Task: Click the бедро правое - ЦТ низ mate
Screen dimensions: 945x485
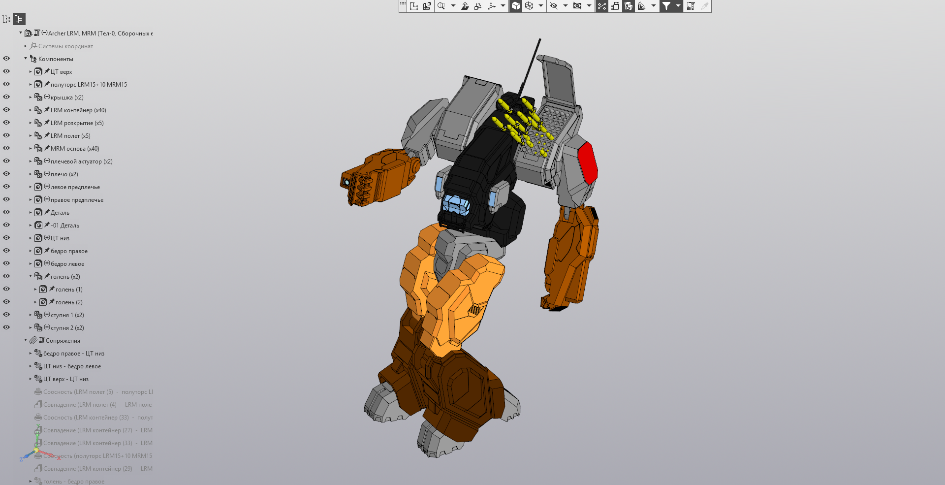Action: click(73, 354)
